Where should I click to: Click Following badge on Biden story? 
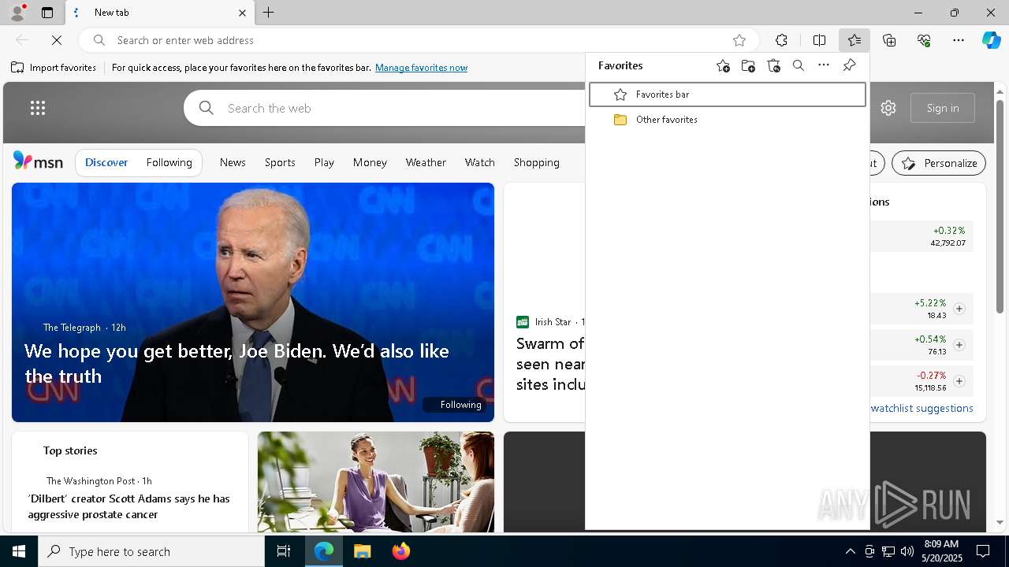[456, 405]
